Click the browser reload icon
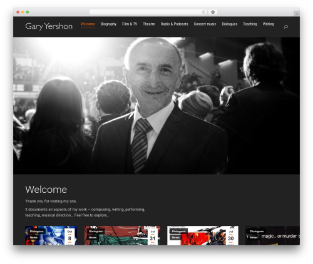The image size is (313, 264). [x=203, y=12]
